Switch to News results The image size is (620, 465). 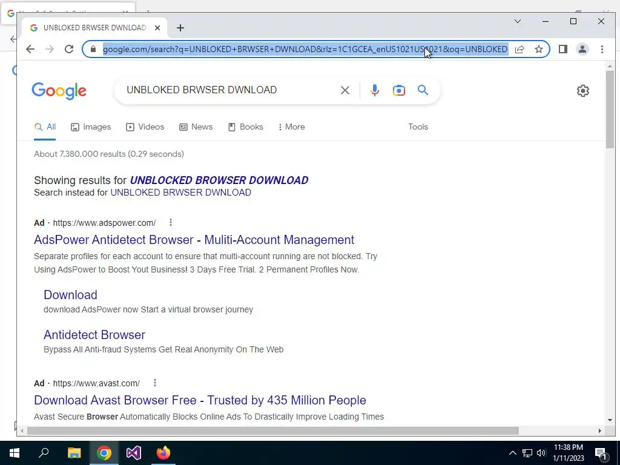point(196,127)
